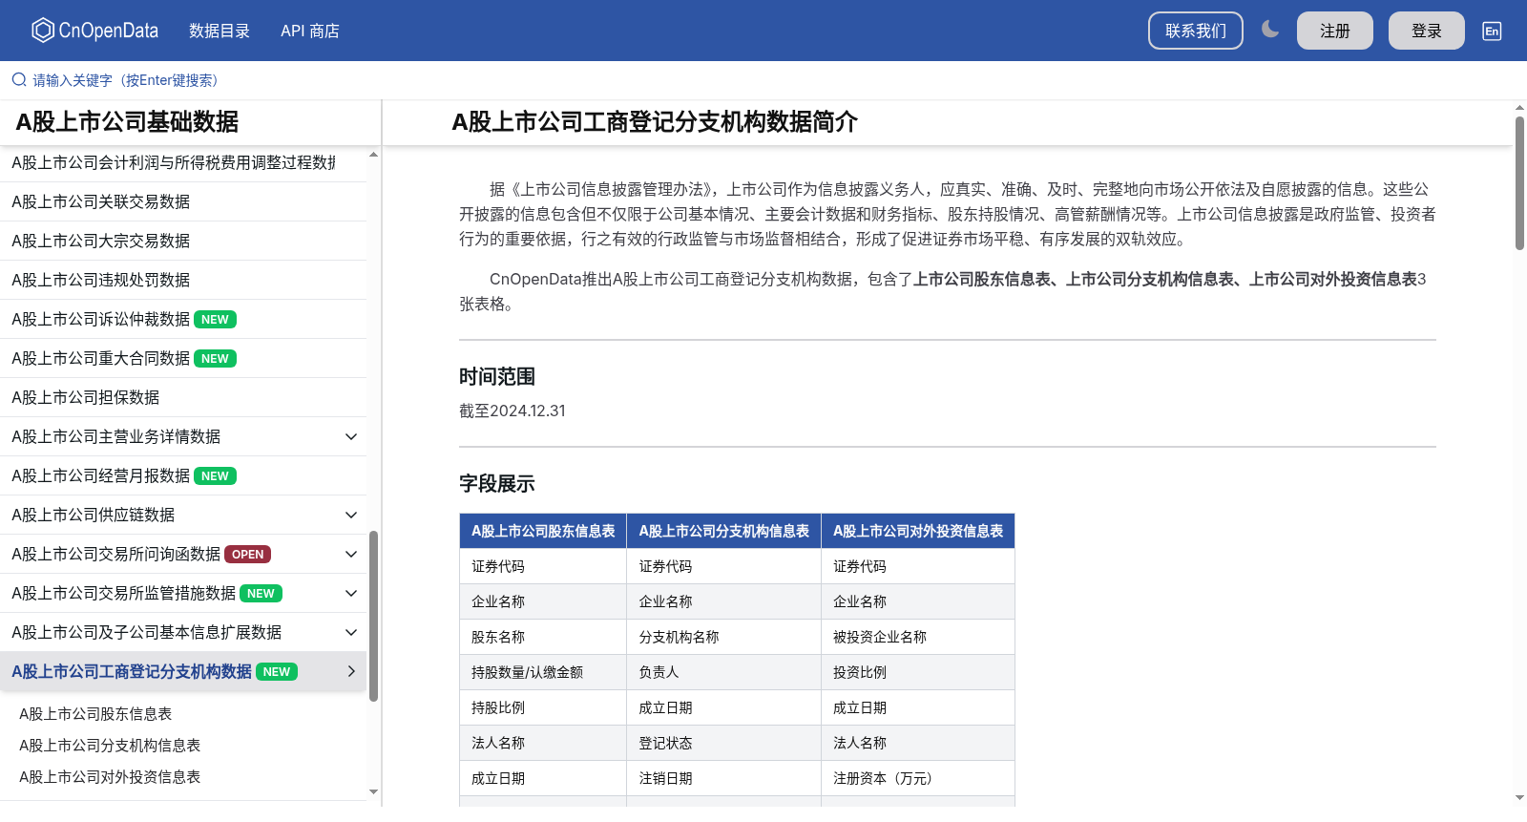The image size is (1527, 822).
Task: Click 被投资企业名称 table cell
Action: (x=918, y=637)
